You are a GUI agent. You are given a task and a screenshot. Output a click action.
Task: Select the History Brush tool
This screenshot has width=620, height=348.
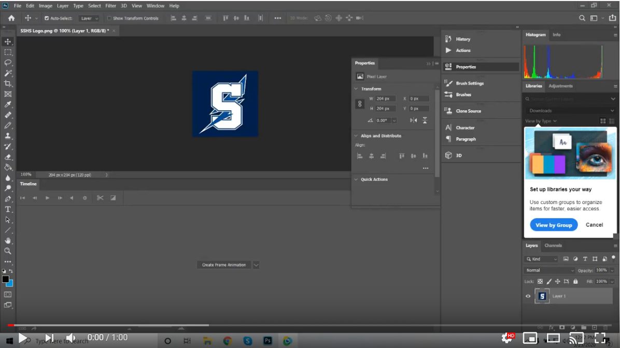(7, 146)
